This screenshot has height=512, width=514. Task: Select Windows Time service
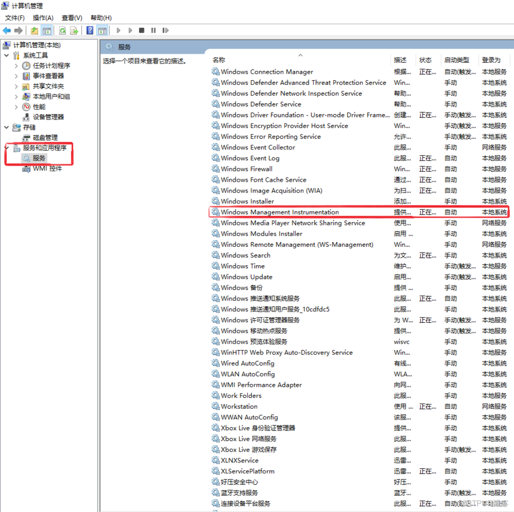359,266
